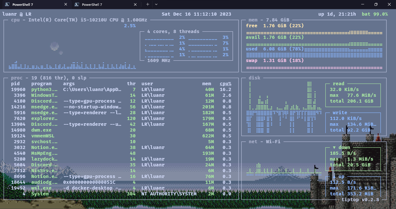
Task: Select msedge row with --no-startup-window args
Action: click(121, 107)
